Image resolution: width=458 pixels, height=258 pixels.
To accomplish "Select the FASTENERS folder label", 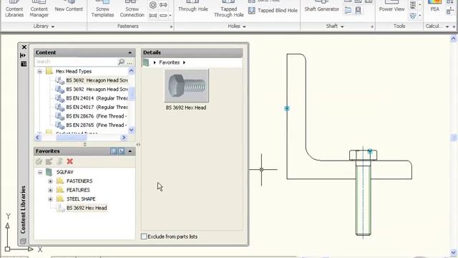I will 79,181.
